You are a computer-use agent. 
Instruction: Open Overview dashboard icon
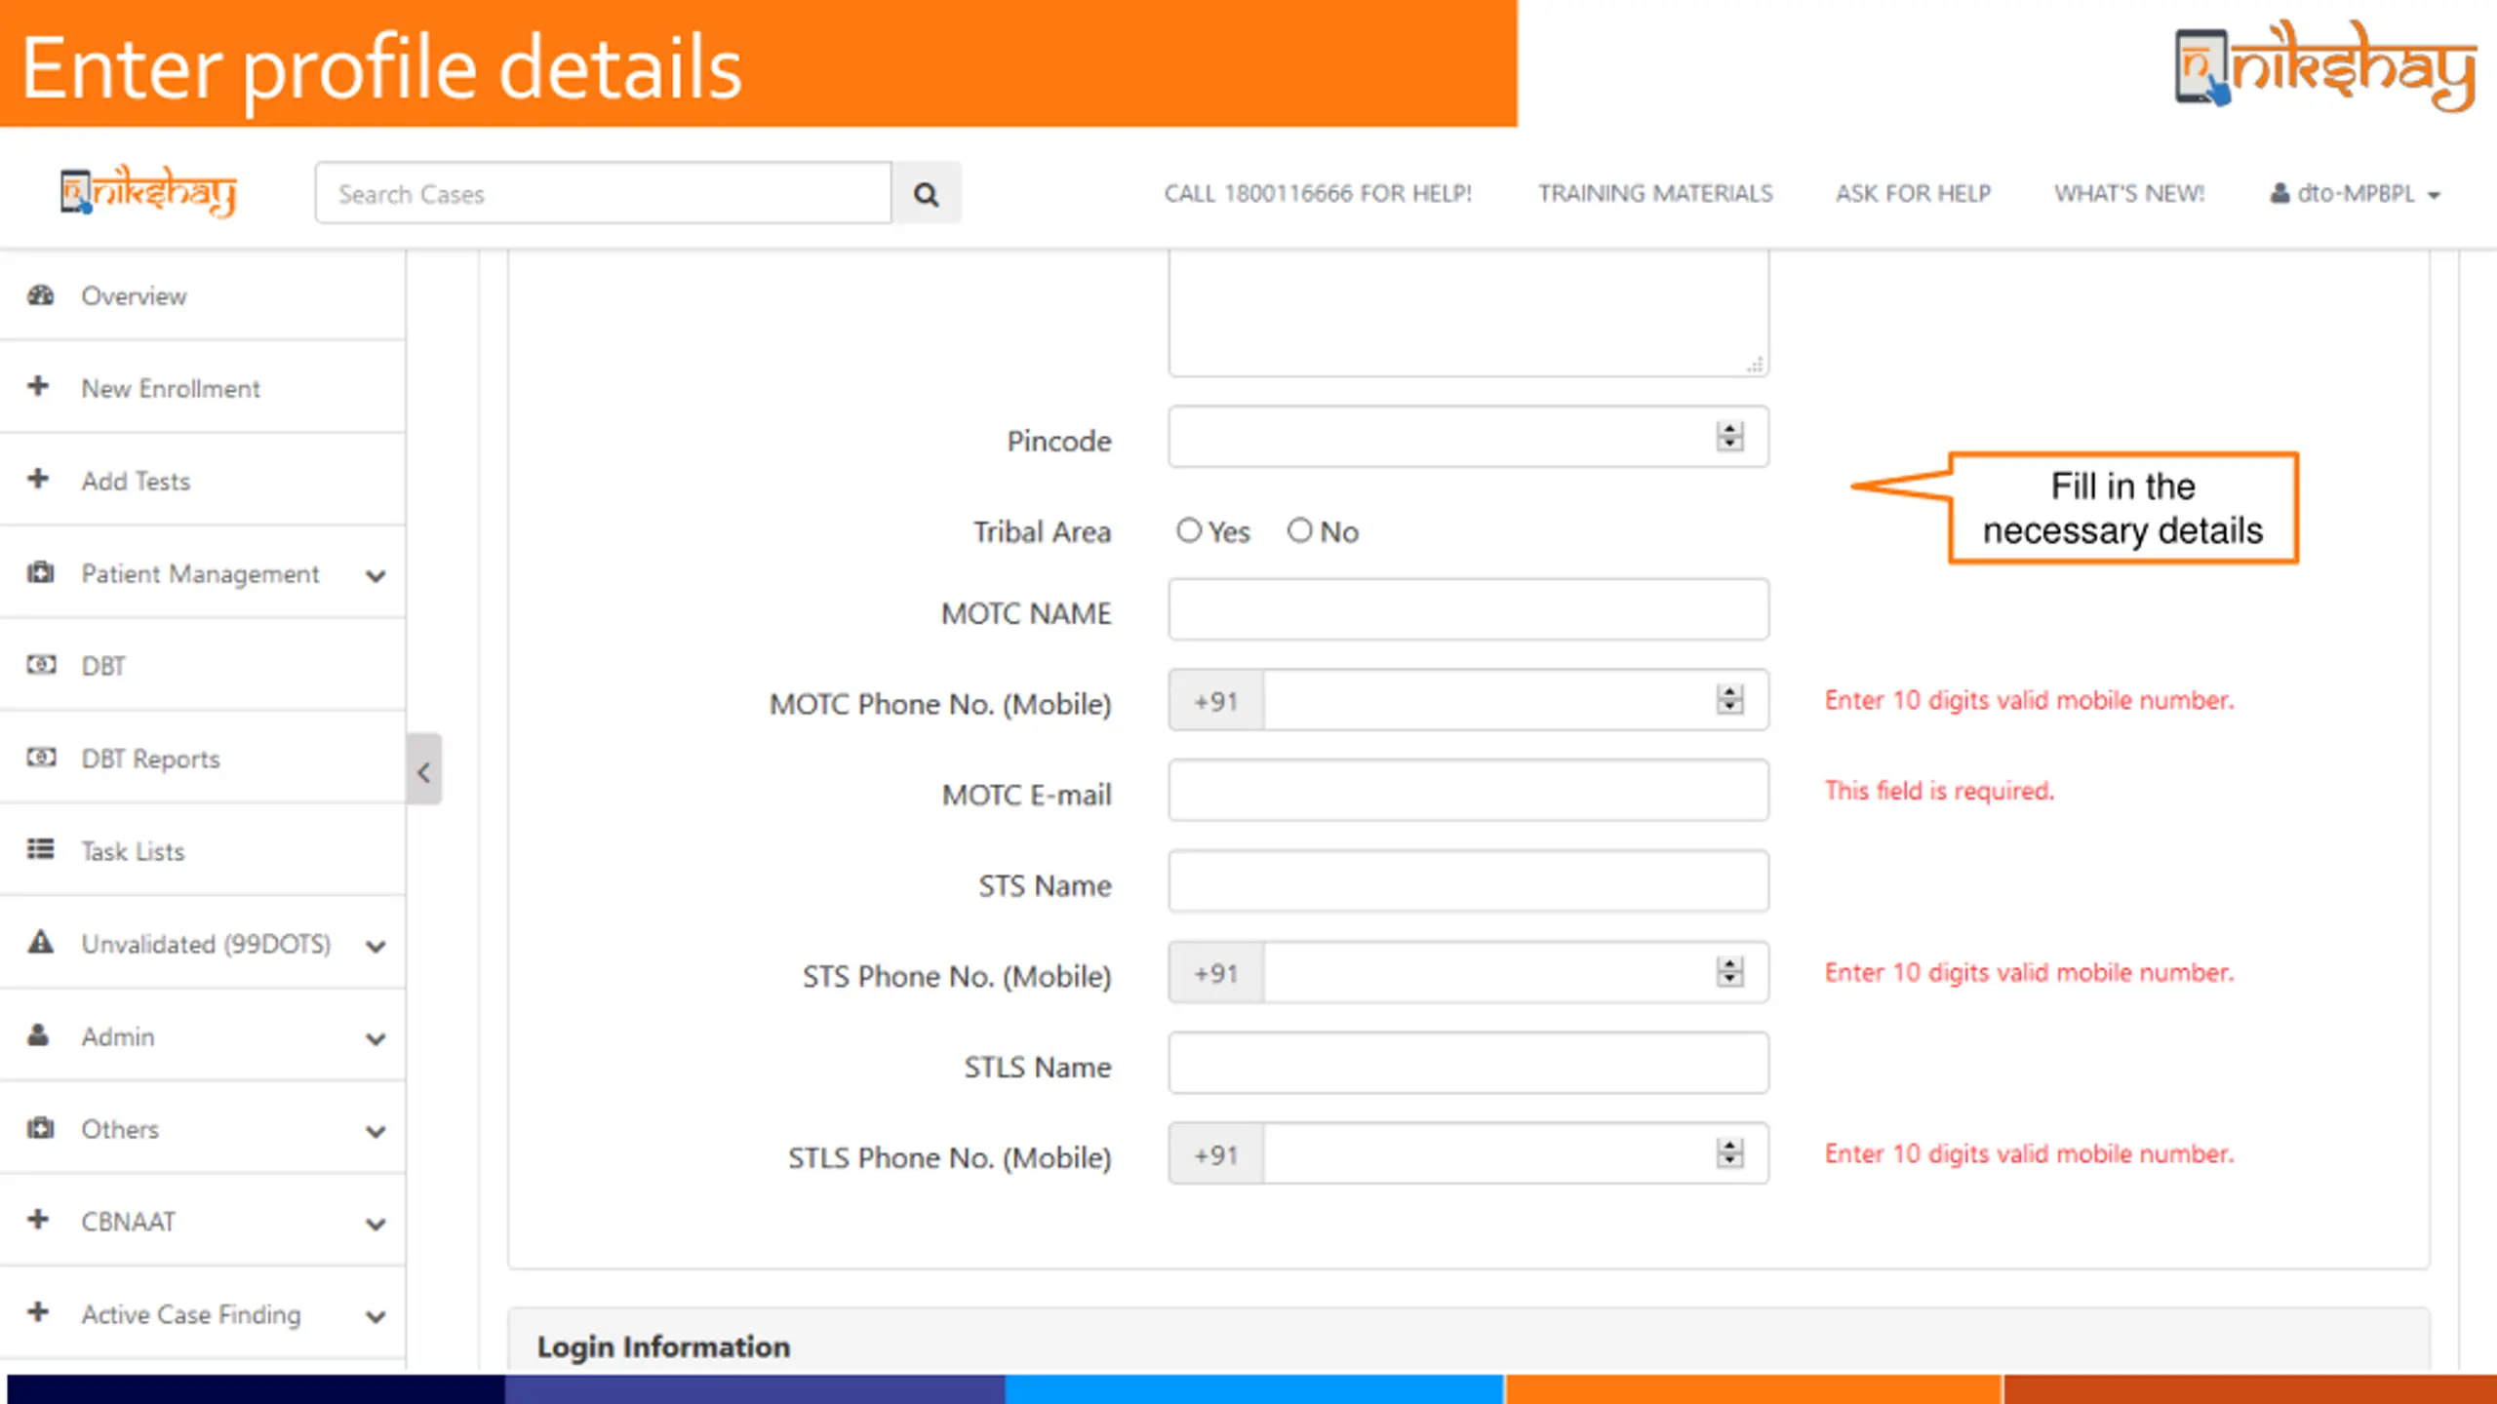click(x=40, y=294)
